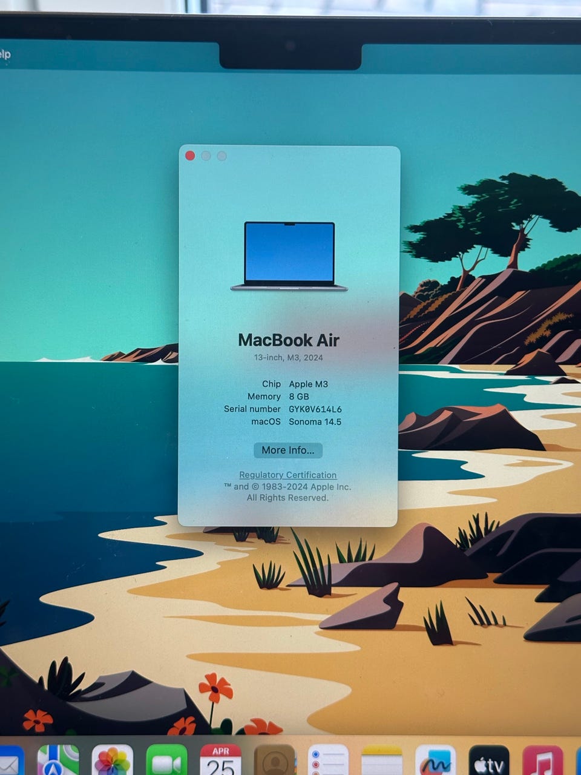581x775 pixels.
Task: Click the More Info... button
Action: coord(288,450)
